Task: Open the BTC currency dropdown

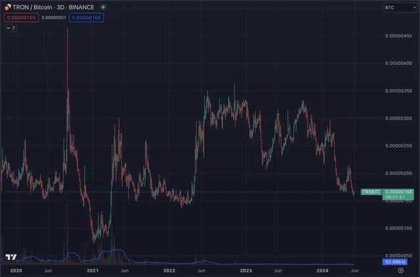Action: (400, 7)
